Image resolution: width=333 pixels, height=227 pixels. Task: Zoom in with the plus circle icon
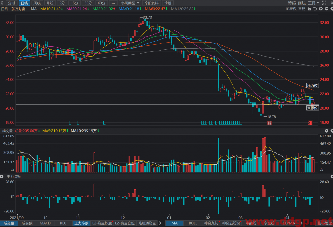click(321, 9)
